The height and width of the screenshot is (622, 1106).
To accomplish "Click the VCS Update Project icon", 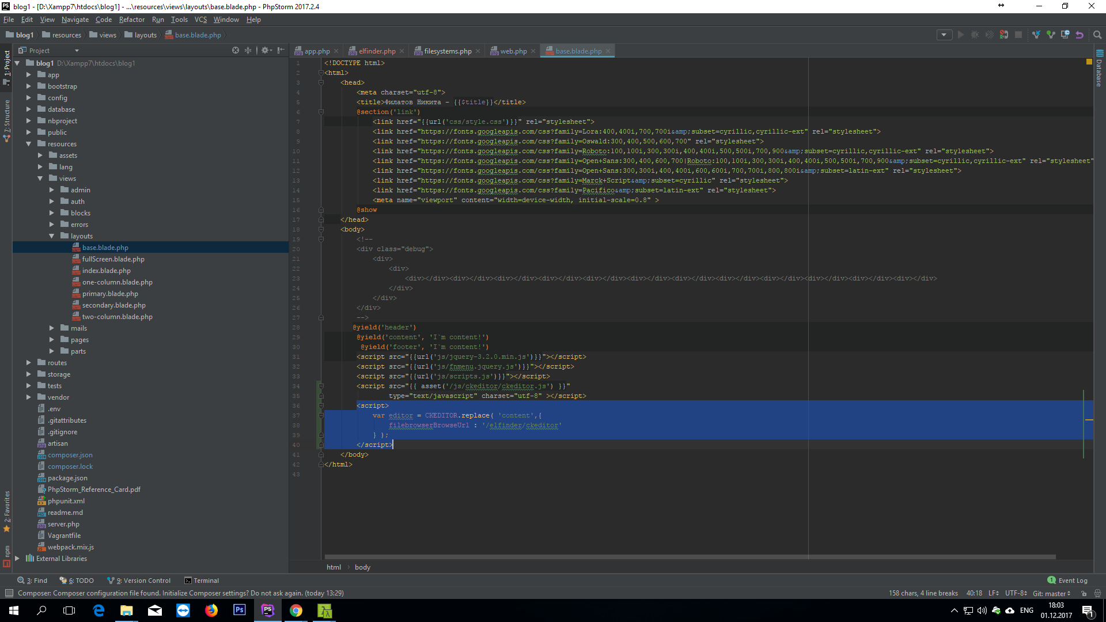I will (1036, 35).
